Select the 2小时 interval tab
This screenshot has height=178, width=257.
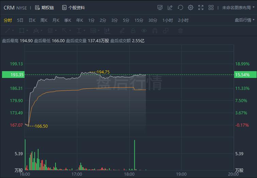tap(183, 20)
